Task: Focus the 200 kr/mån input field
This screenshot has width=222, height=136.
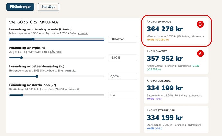Action: (122, 39)
